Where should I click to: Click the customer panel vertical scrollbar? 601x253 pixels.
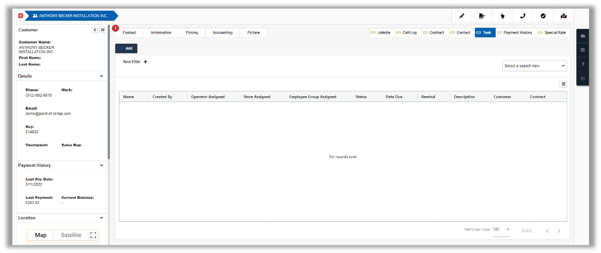(x=109, y=92)
